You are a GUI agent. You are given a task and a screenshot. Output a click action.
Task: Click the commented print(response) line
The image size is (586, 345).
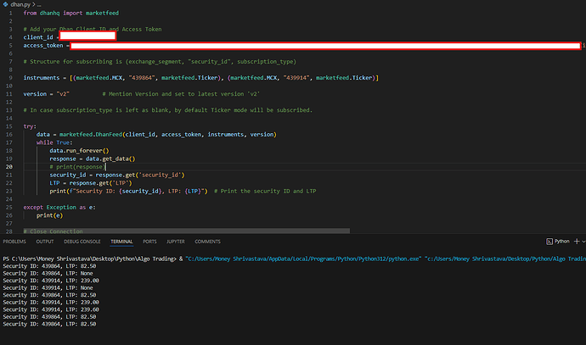point(78,167)
